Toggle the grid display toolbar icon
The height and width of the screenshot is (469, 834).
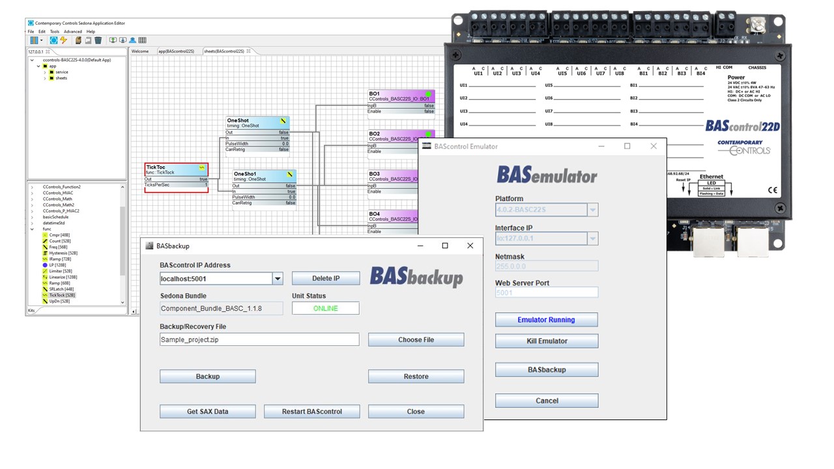click(x=142, y=40)
